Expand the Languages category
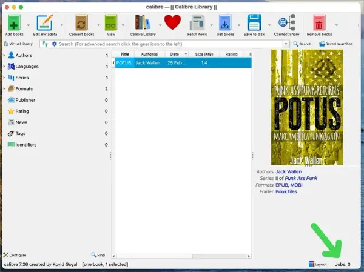This screenshot has height=272, width=364. point(4,66)
